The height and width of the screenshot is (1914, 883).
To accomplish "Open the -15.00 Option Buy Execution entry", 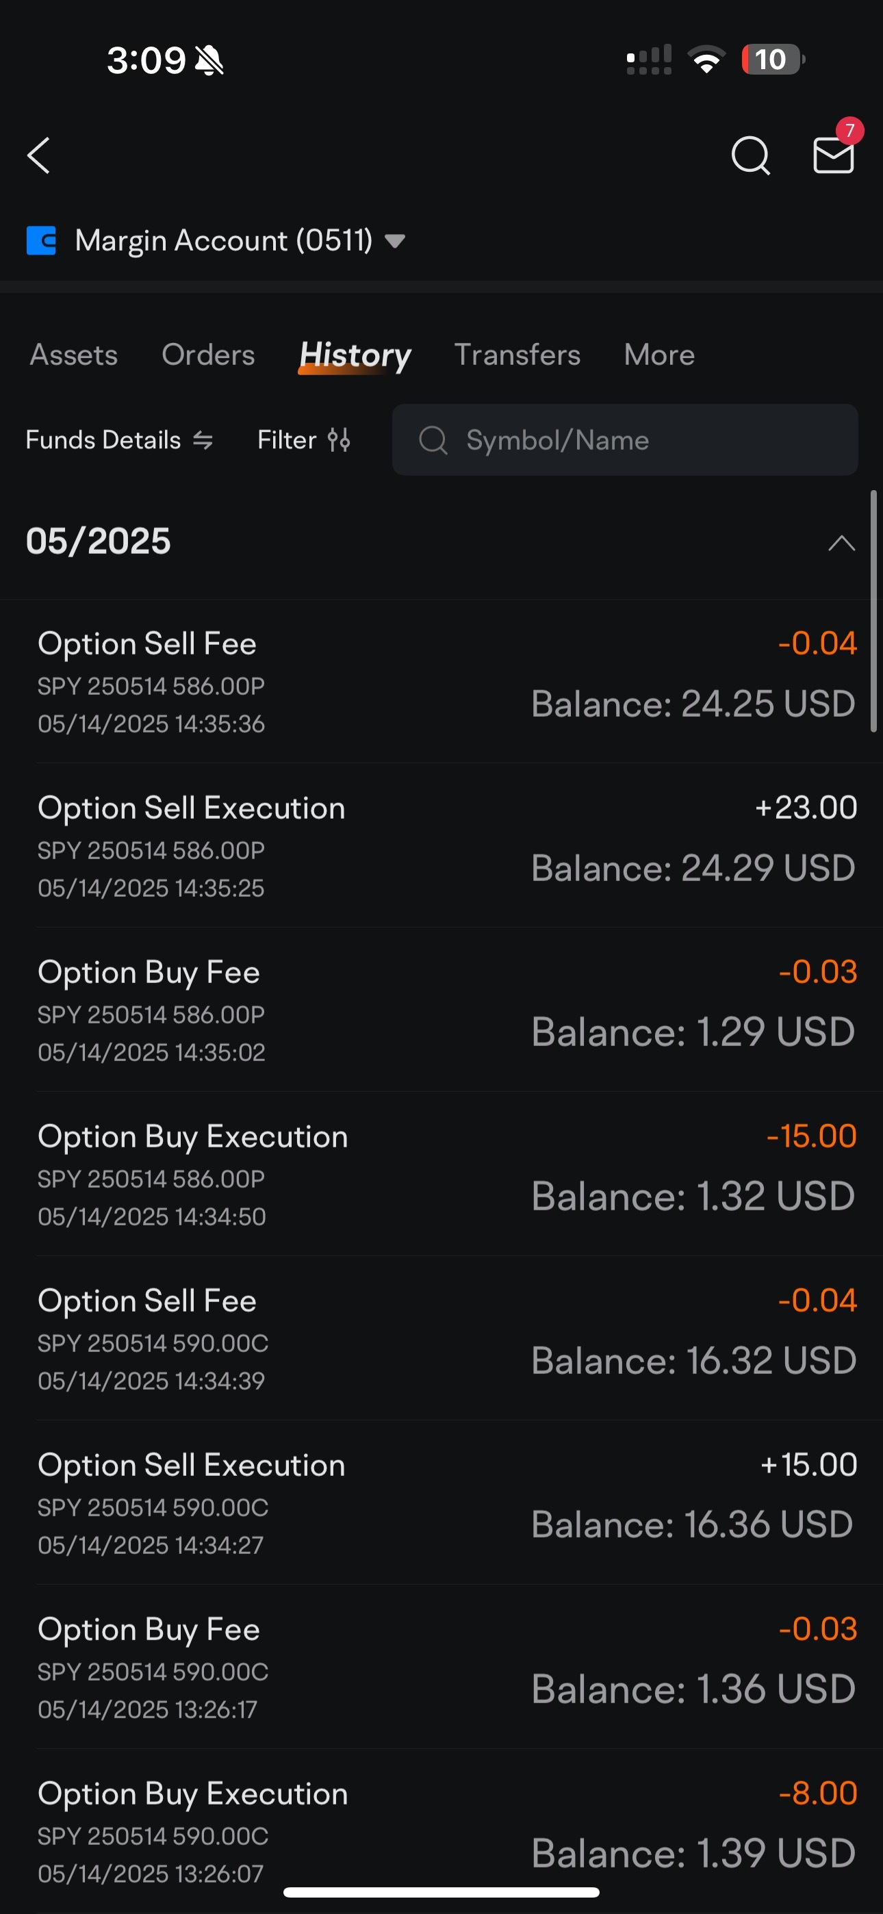I will click(x=446, y=1174).
